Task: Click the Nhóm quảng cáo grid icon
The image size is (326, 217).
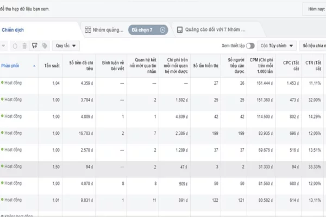Action: [x=88, y=30]
